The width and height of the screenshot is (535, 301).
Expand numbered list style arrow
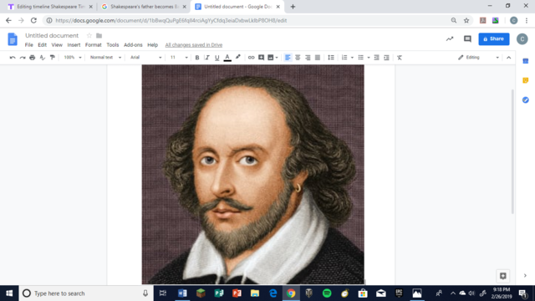pyautogui.click(x=352, y=58)
